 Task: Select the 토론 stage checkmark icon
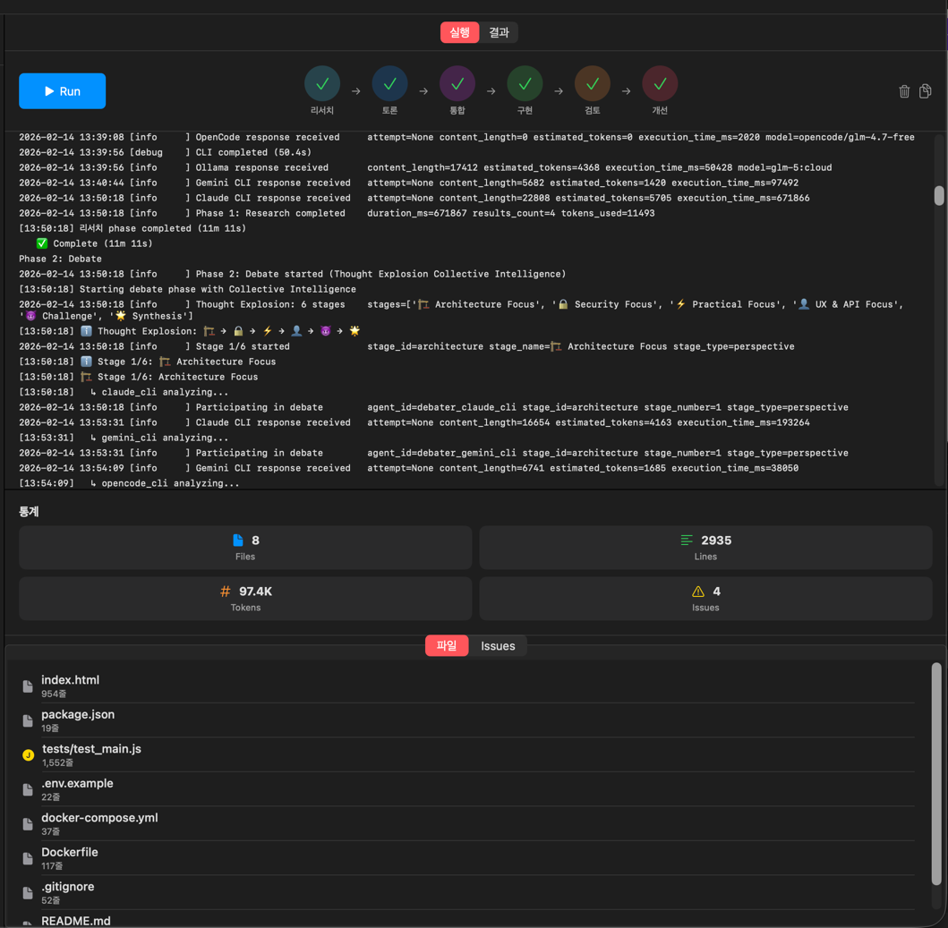pyautogui.click(x=389, y=83)
